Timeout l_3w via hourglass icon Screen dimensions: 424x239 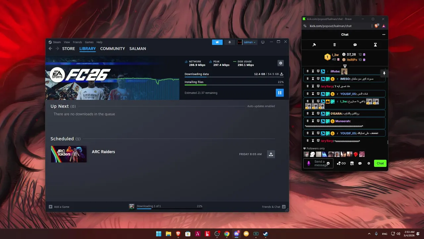click(313, 101)
